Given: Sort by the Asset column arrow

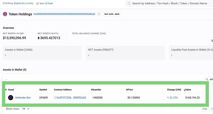Looking at the screenshot, I should (6, 90).
